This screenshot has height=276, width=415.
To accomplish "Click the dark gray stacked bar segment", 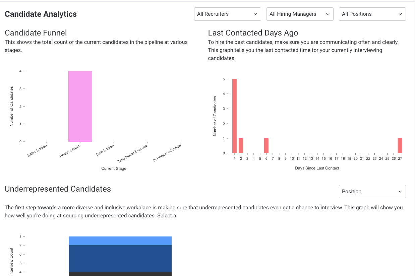I will pyautogui.click(x=120, y=274).
